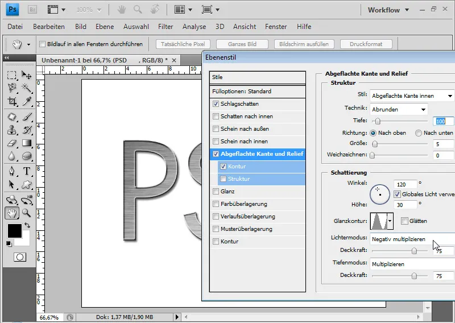Enable the Schein nach innen checkbox
455x323 pixels.
click(216, 142)
